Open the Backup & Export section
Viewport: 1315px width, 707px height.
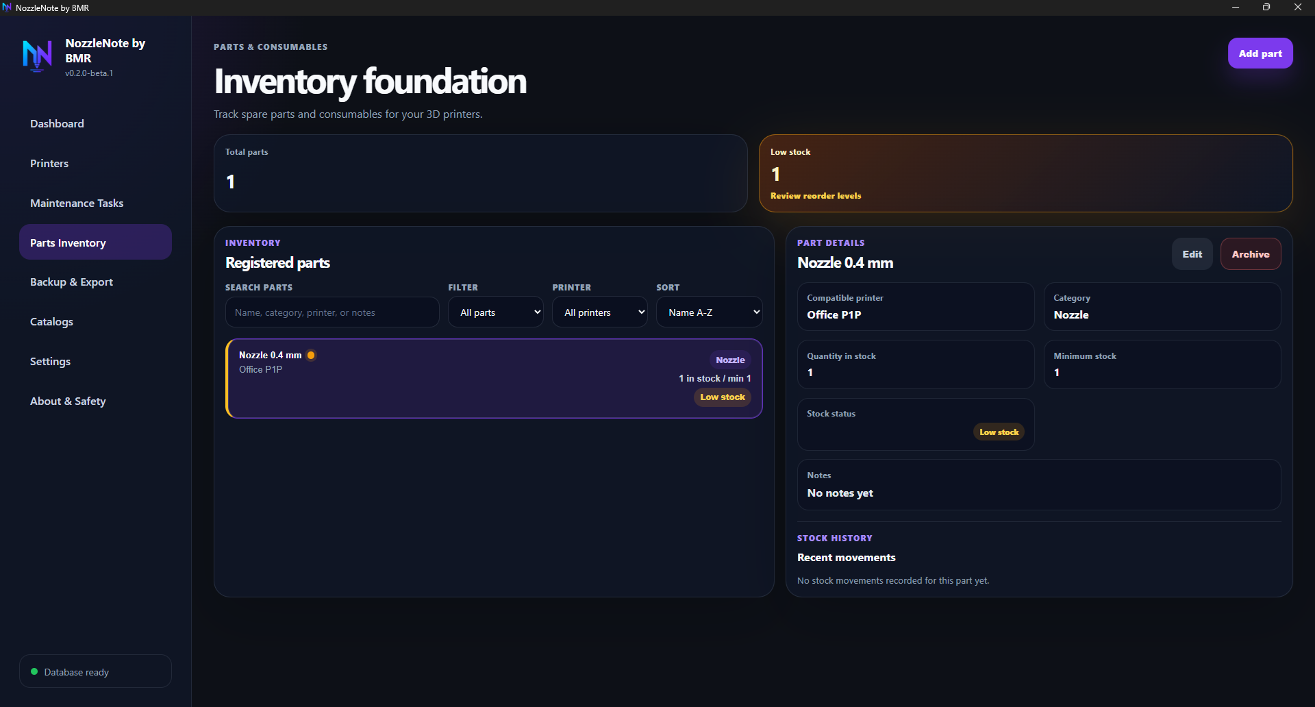[71, 282]
